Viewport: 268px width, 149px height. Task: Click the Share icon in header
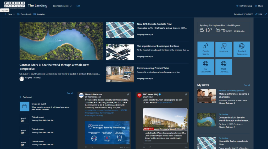click(256, 6)
